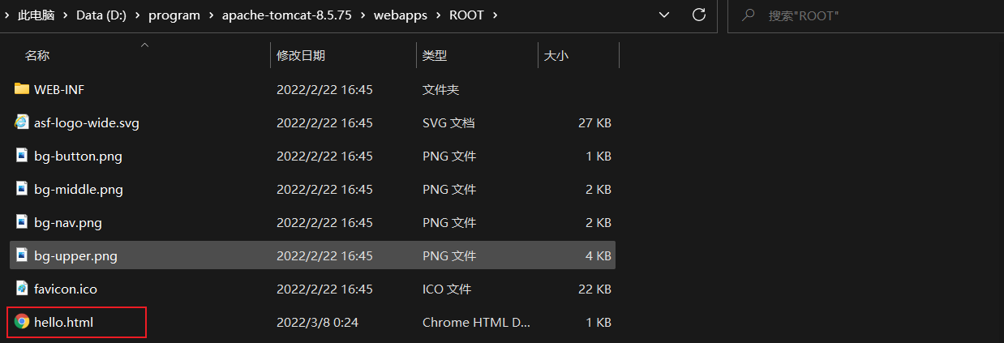Sort files by 名称 column header
The height and width of the screenshot is (343, 1004).
(x=37, y=55)
